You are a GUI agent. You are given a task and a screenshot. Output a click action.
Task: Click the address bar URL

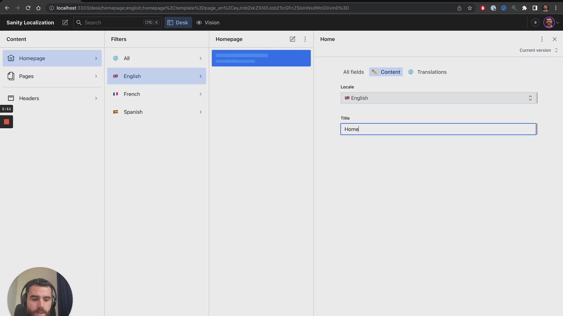(x=203, y=8)
